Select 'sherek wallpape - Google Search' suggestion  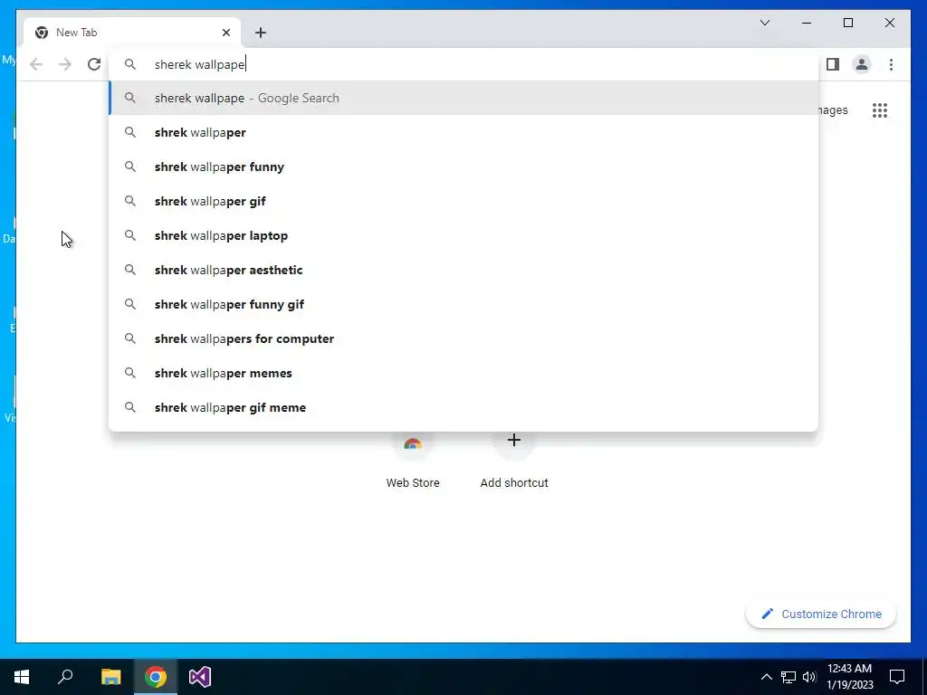point(464,98)
